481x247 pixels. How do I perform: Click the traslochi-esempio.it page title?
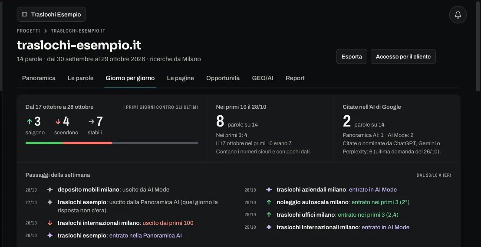(79, 45)
